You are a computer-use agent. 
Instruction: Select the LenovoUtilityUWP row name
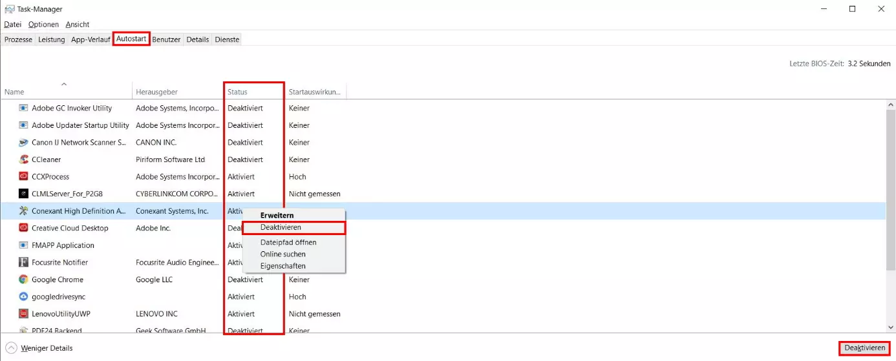pyautogui.click(x=61, y=314)
